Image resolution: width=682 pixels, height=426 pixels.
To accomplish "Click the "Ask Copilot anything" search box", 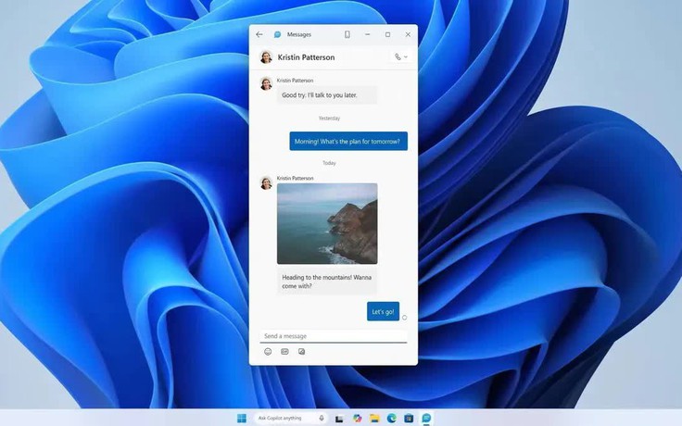I will 290,419.
